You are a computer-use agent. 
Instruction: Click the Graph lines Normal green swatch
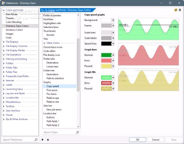pyautogui.click(x=106, y=55)
